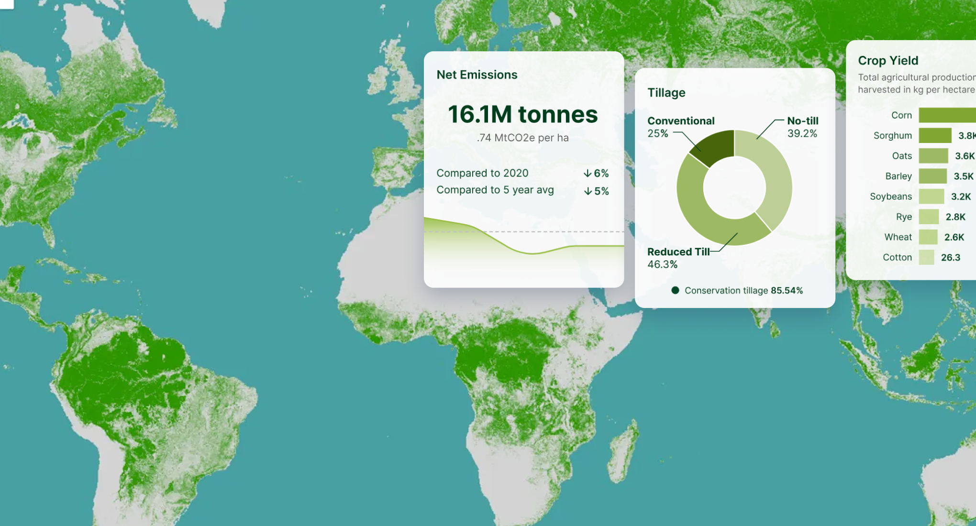Click the Net Emissions card title
976x526 pixels.
[x=477, y=75]
